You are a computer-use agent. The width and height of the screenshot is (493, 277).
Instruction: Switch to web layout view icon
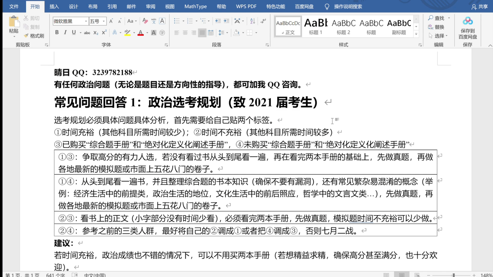(417, 275)
